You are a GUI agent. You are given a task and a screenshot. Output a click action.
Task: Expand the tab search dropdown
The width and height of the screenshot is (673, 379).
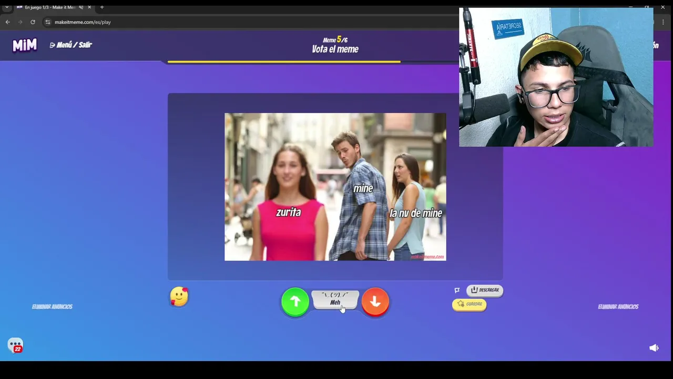point(6,7)
